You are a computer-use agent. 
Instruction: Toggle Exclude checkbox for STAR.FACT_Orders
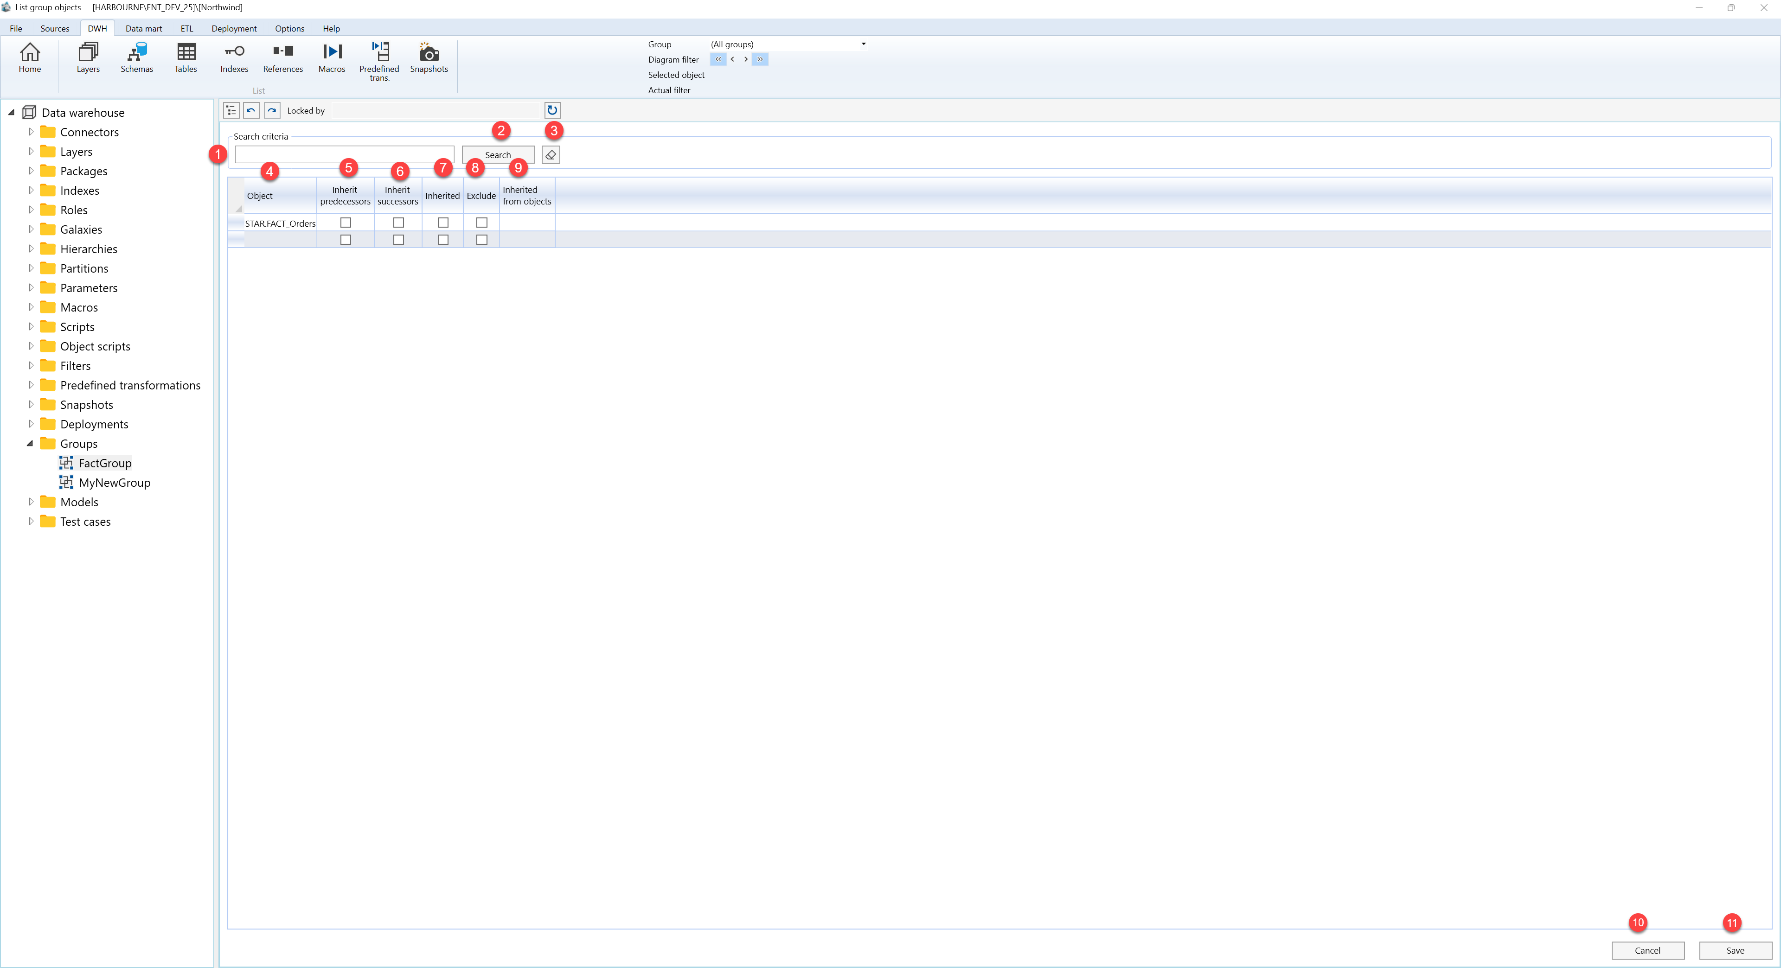click(x=482, y=223)
